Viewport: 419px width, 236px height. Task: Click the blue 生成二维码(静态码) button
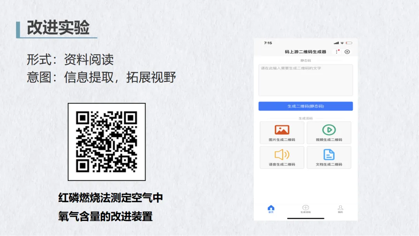click(x=305, y=106)
